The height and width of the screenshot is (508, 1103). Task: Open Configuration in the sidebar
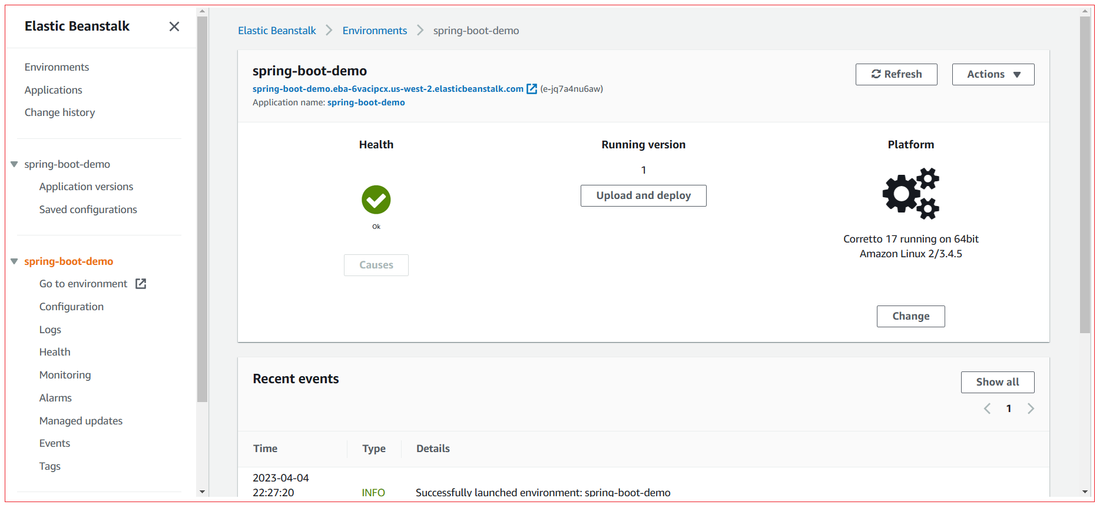click(71, 307)
